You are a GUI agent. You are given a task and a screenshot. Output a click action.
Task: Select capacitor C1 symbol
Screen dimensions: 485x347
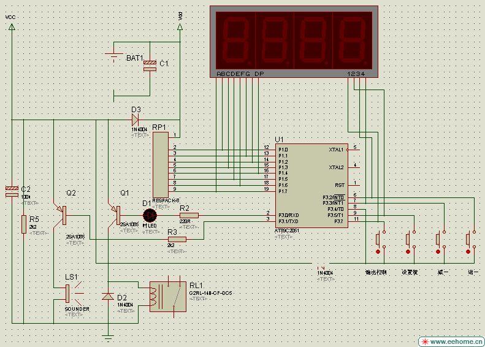click(x=150, y=66)
